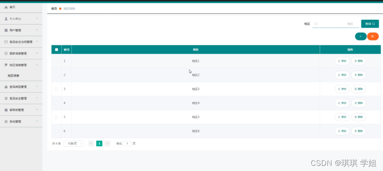Click the 地区1 table cell

coord(196,61)
